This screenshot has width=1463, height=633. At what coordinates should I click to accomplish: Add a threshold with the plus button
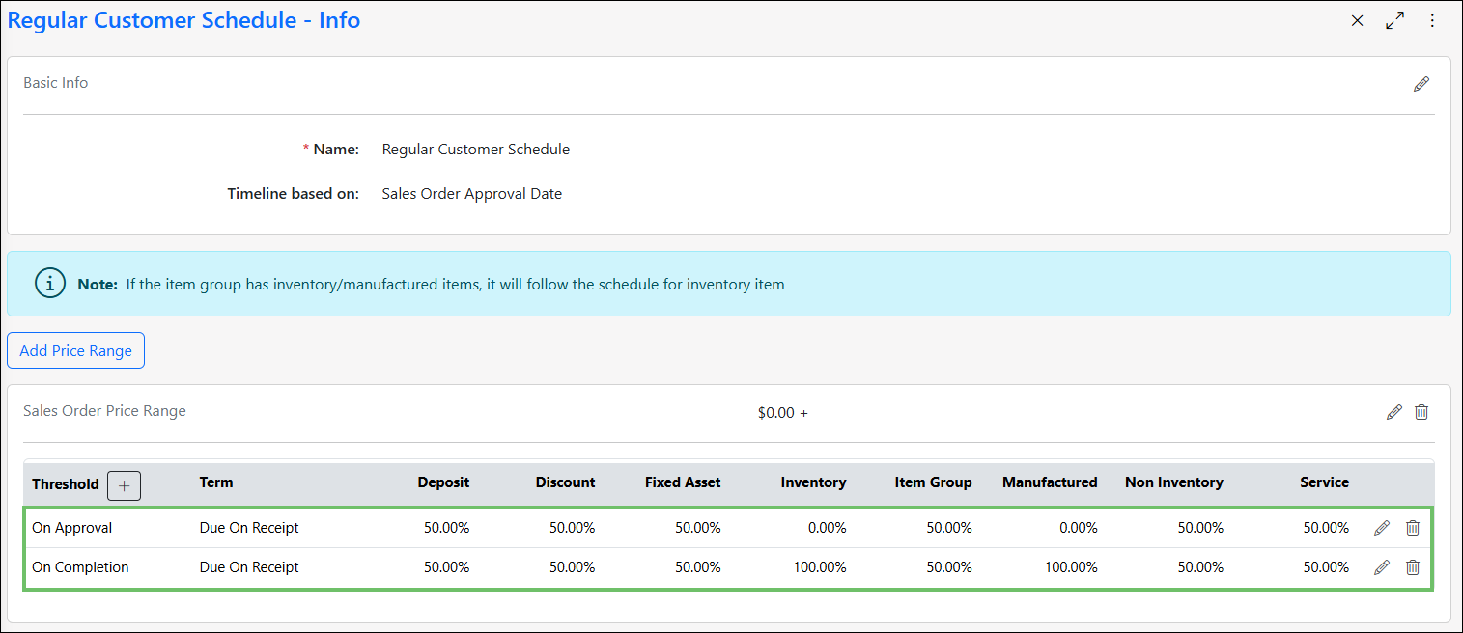point(124,485)
